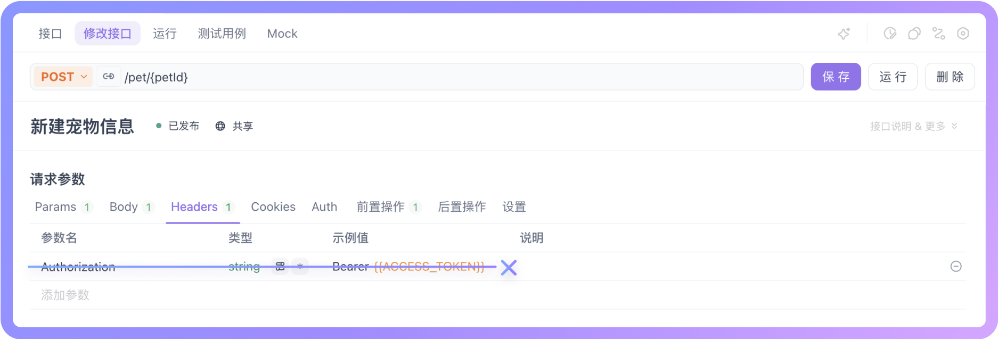Click the schema icon next to string type
The image size is (998, 339).
(x=280, y=267)
